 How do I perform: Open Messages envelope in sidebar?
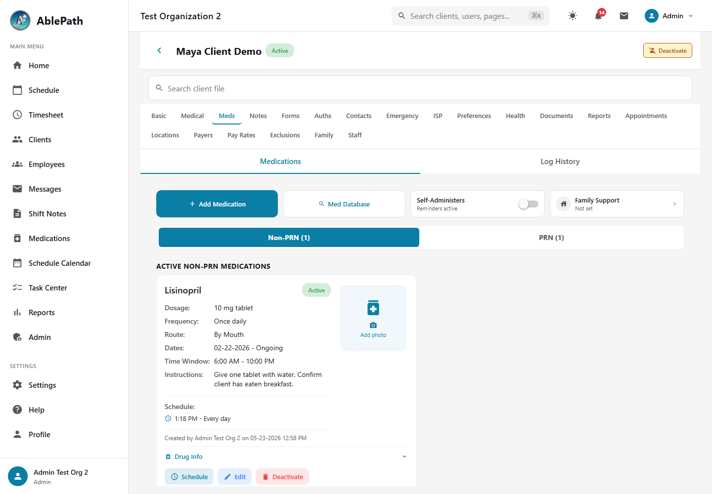coord(17,189)
